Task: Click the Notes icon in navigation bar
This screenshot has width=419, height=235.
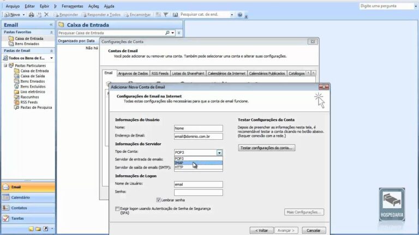Action: pos(31,229)
